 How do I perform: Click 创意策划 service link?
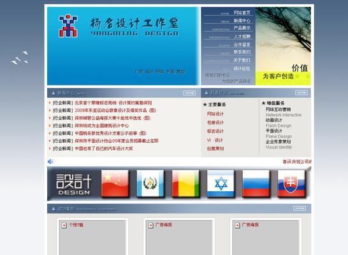(x=215, y=149)
